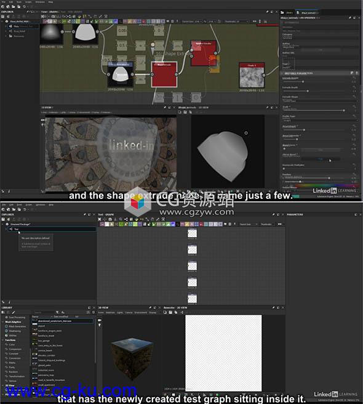Collapse Functions category in library tree

click(3, 340)
